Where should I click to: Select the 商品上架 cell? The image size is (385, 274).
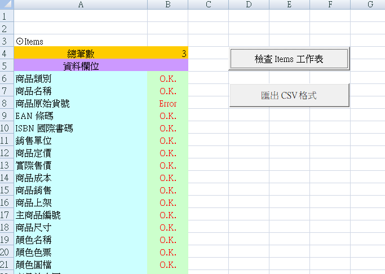pos(81,202)
